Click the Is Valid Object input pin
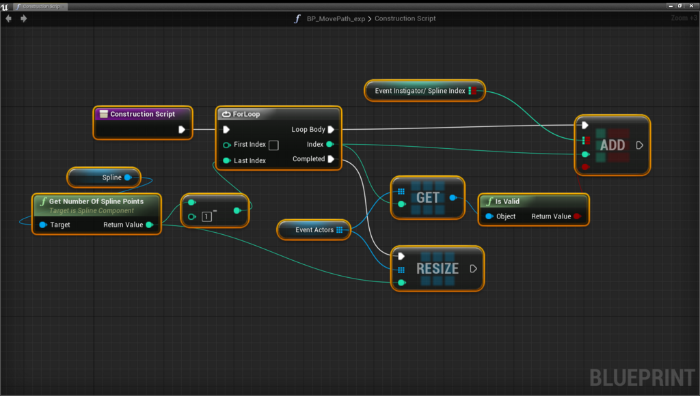The image size is (700, 396). tap(489, 216)
